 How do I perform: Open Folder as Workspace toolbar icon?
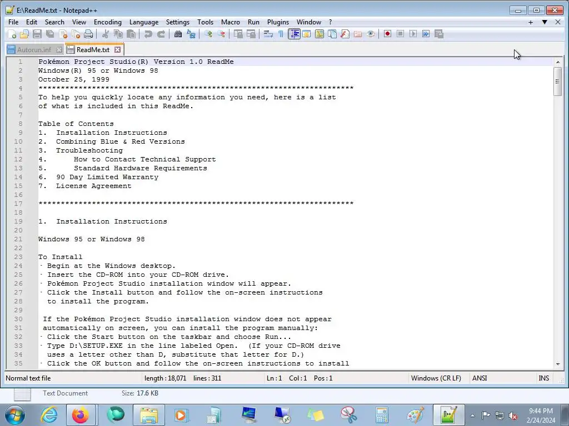click(358, 34)
